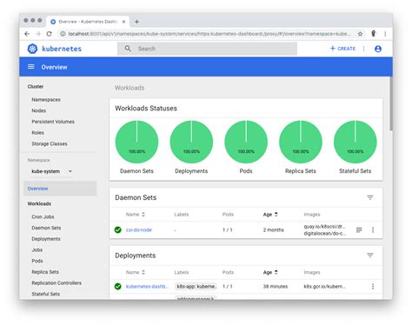Open Storage Classes in sidebar

pos(50,143)
